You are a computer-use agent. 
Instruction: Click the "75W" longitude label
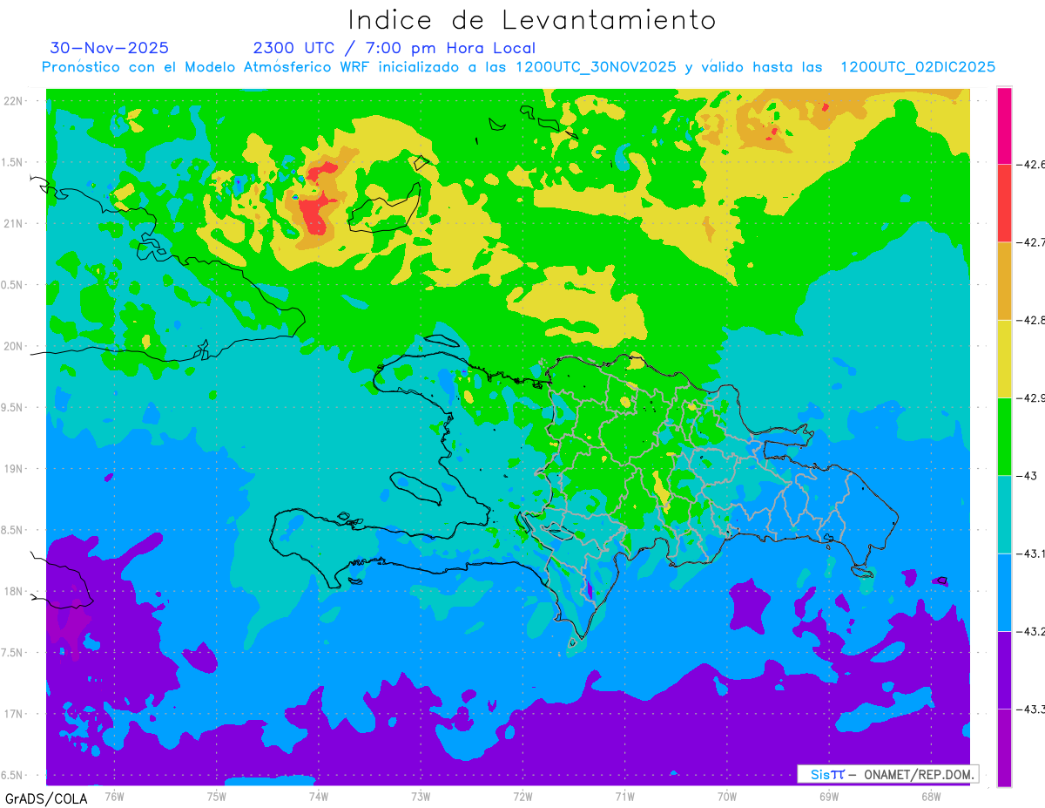coord(217,796)
